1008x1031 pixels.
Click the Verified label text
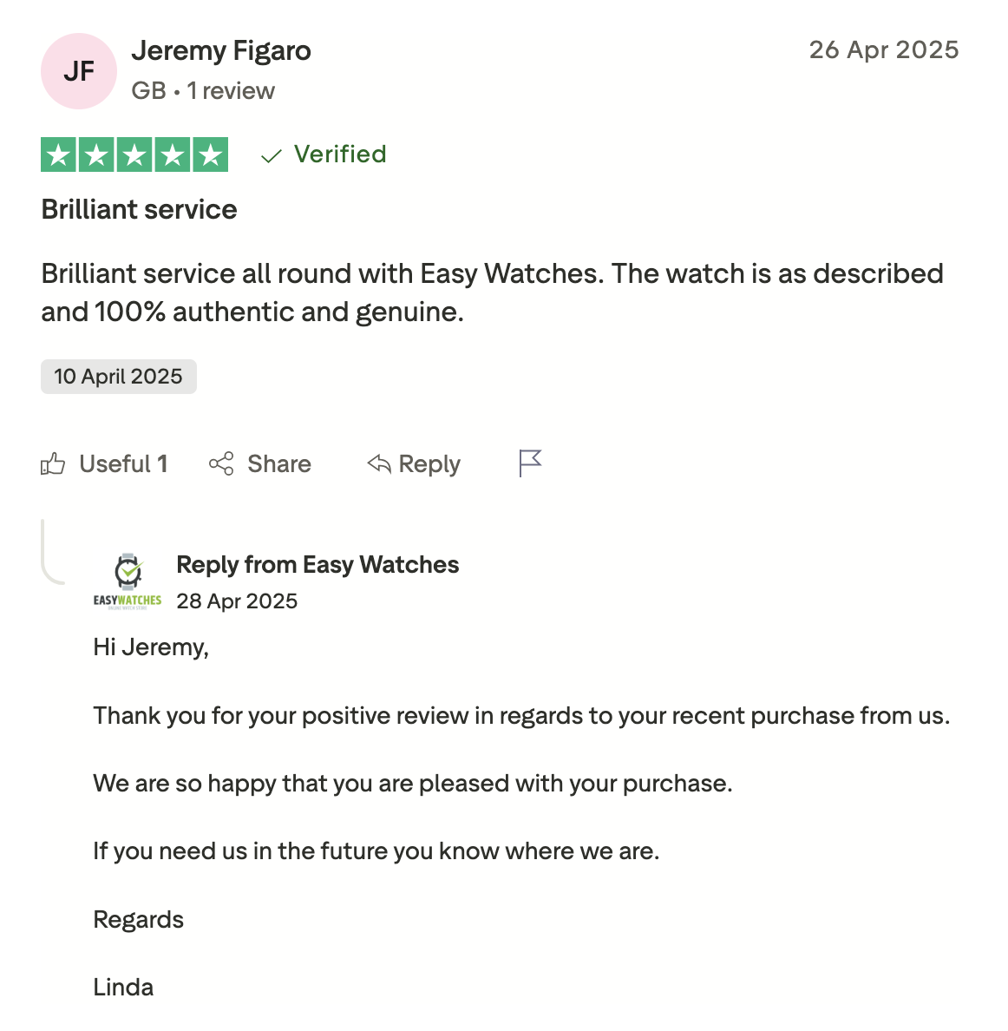pyautogui.click(x=340, y=154)
